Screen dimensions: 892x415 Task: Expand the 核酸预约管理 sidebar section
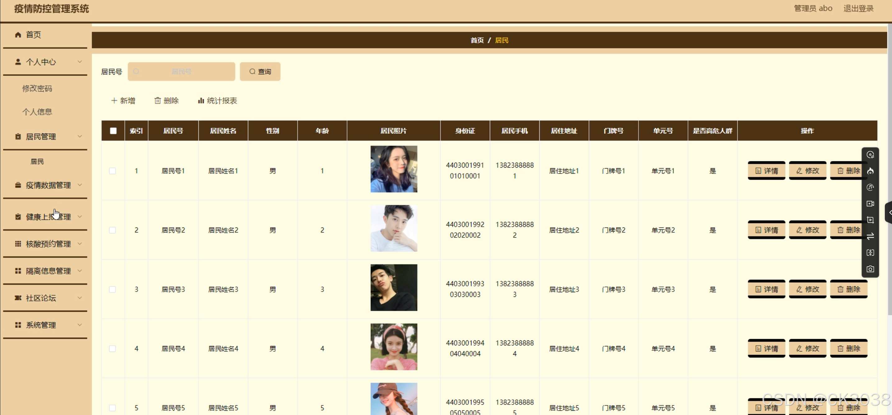48,244
